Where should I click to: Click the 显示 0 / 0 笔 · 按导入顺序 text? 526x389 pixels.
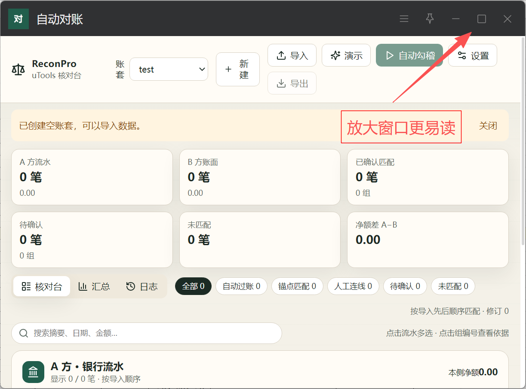point(95,379)
